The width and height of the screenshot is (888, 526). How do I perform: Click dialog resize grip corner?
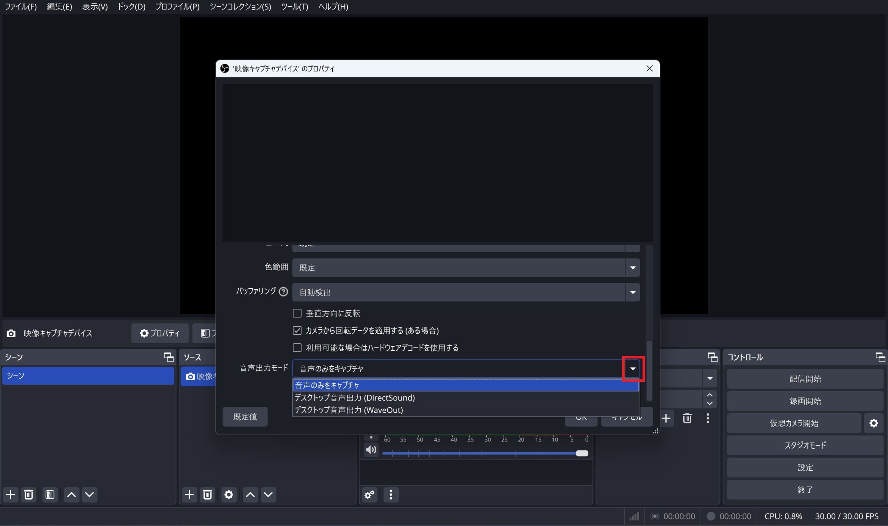pos(655,431)
